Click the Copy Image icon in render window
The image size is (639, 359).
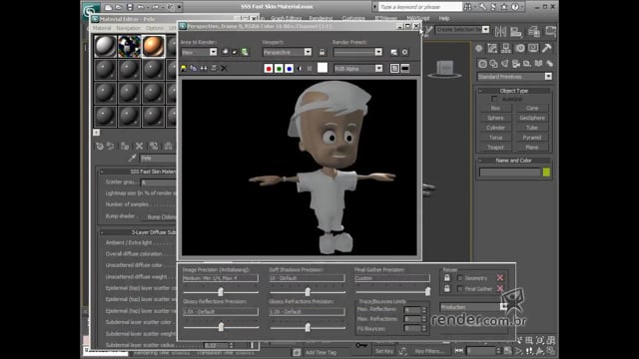[194, 69]
